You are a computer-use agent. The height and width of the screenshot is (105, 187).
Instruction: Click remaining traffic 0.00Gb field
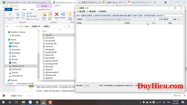click(91, 85)
